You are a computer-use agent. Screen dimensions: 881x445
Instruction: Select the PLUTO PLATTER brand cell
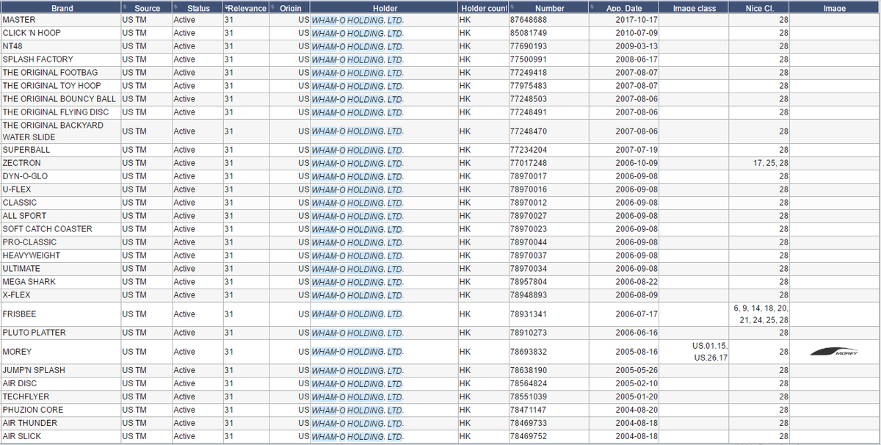pyautogui.click(x=61, y=333)
